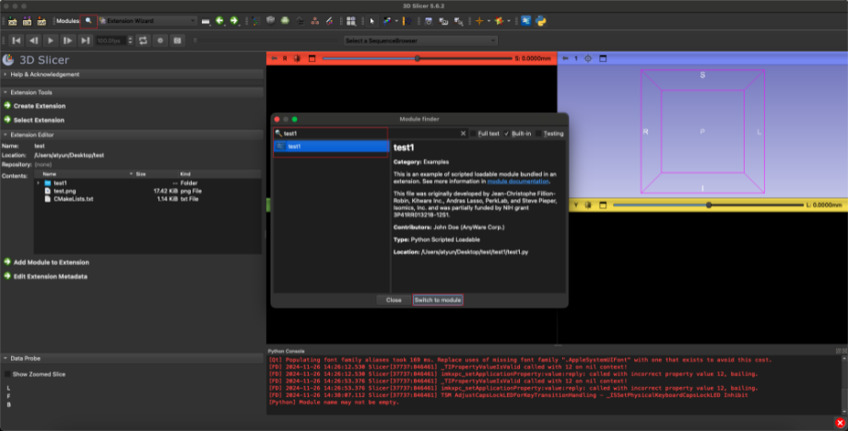Click the Switch to module button

click(x=437, y=300)
